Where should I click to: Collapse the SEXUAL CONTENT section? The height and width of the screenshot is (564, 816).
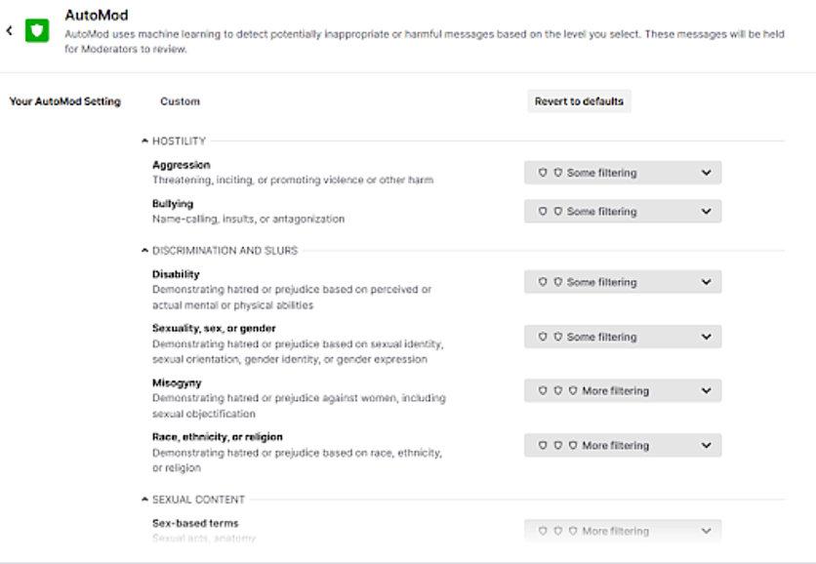(x=145, y=500)
